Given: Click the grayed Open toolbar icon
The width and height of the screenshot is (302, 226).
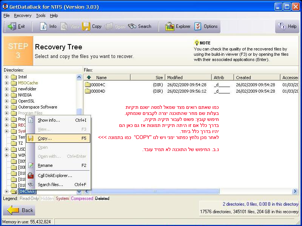Looking at the screenshot, I should pyautogui.click(x=109, y=26).
